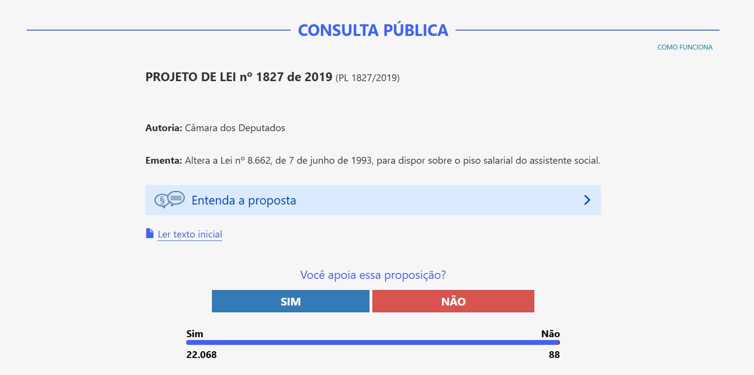Click the Você apoia essa proposição? question

[x=373, y=275]
